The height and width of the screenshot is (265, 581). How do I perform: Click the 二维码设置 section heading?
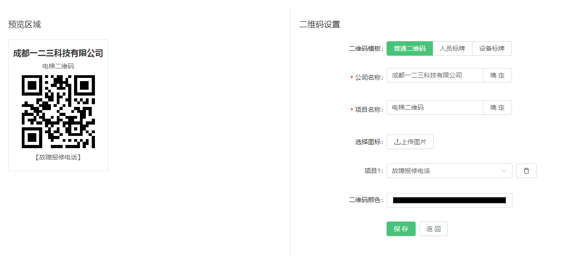coord(320,24)
